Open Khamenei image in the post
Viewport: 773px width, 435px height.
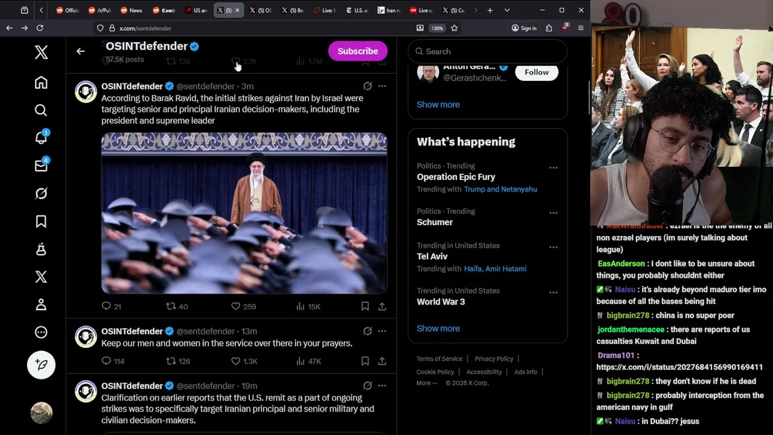point(244,213)
